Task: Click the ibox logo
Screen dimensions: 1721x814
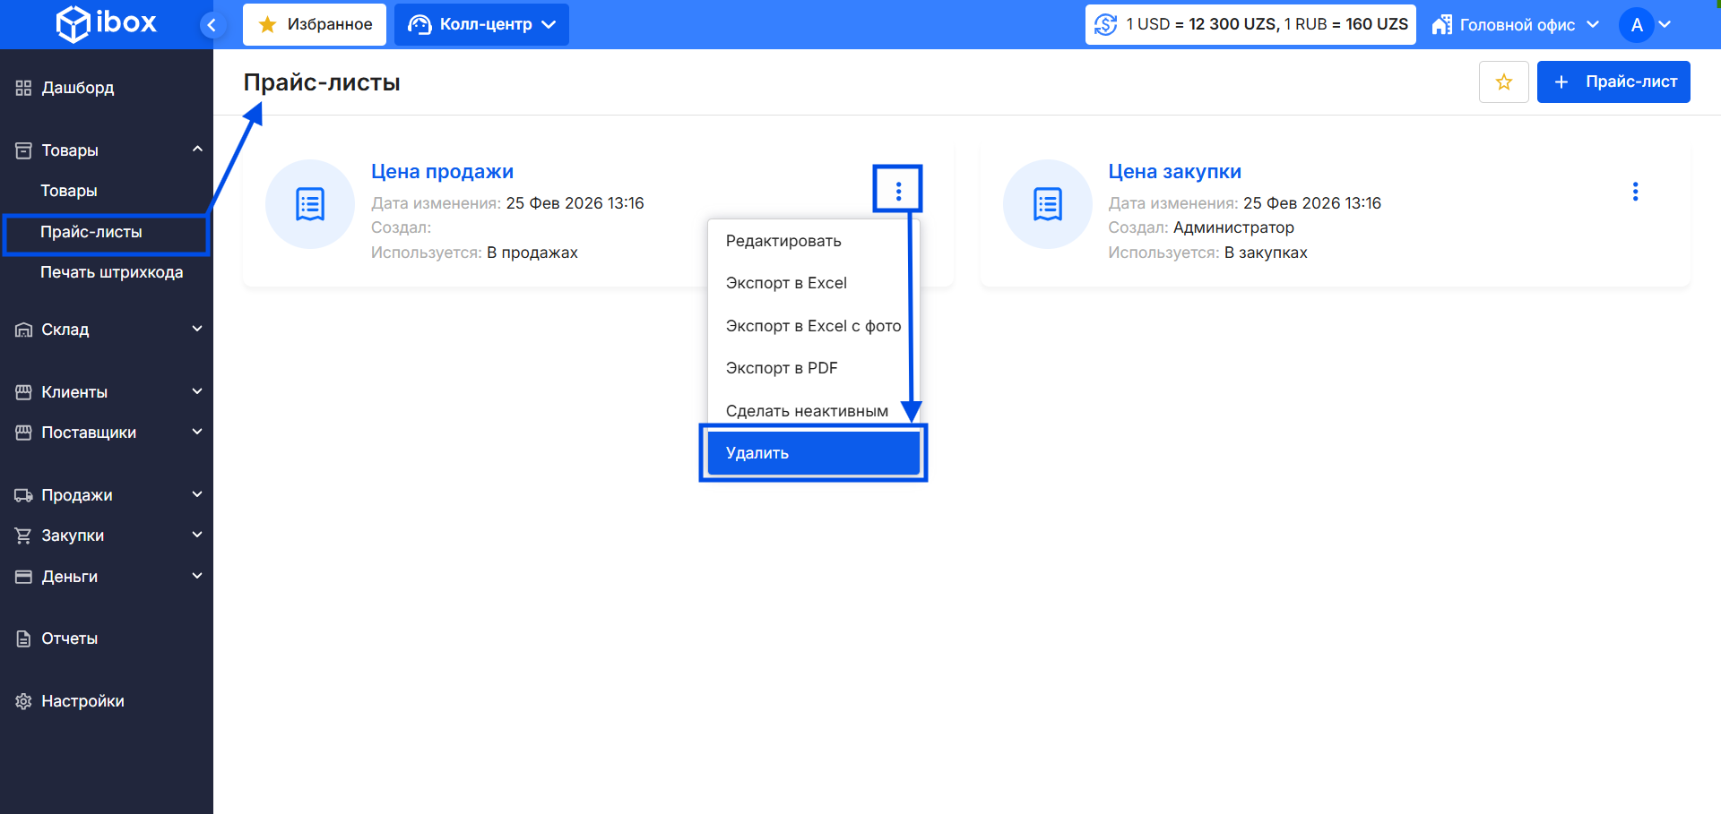Action: 107,23
